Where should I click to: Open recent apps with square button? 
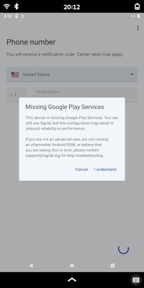click(x=112, y=266)
